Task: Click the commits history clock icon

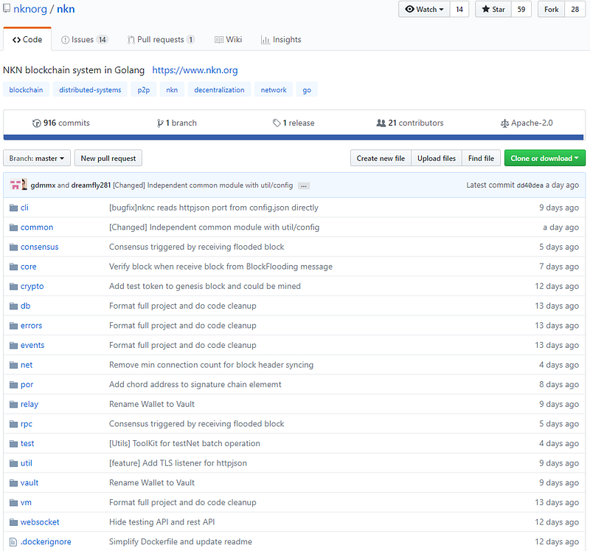Action: point(36,123)
